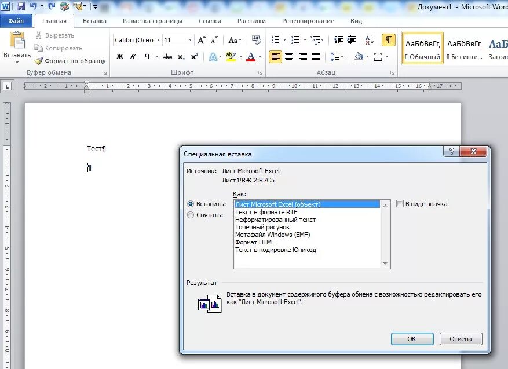The image size is (508, 369).
Task: Open the Файл tab
Action: (x=16, y=21)
